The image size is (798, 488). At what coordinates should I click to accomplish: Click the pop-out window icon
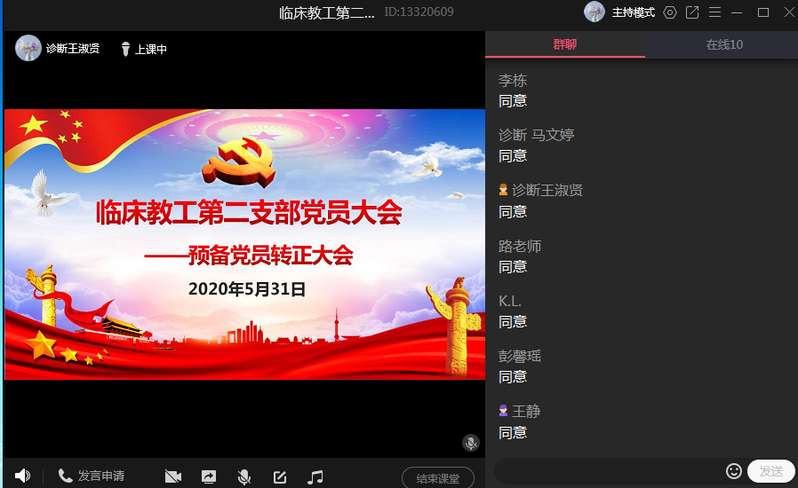pos(692,12)
